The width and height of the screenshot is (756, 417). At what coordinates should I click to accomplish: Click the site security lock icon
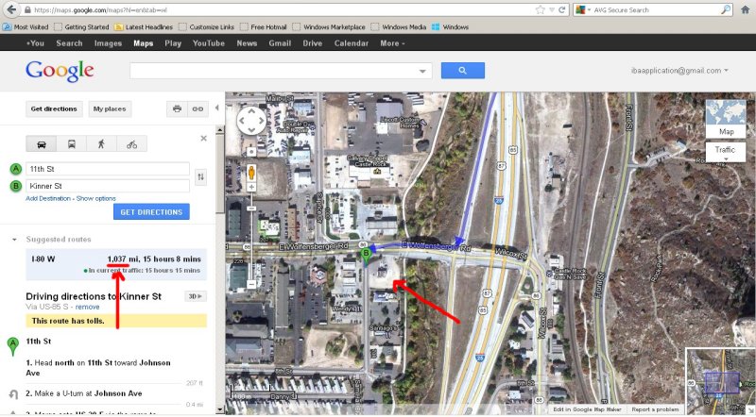(x=27, y=10)
